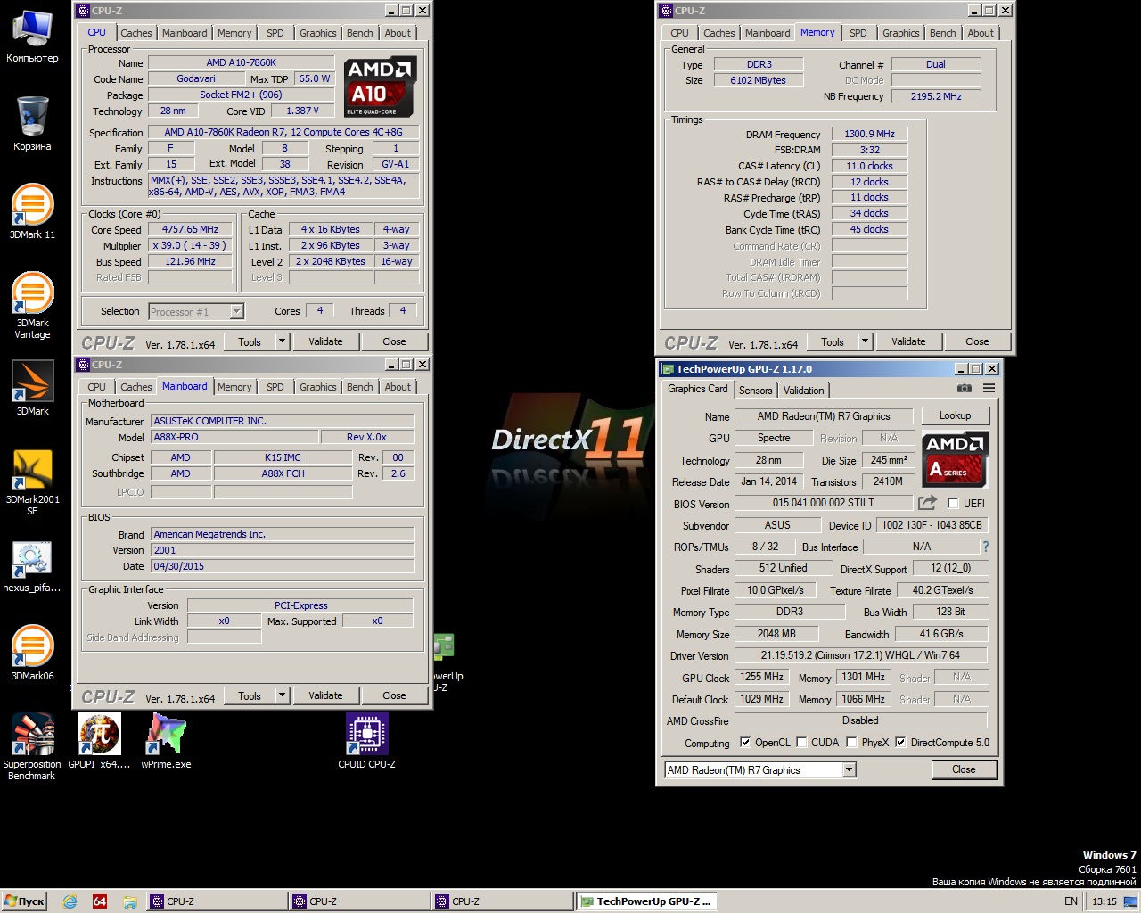Click Tools button in the CPU-Z Memory window

tap(833, 341)
